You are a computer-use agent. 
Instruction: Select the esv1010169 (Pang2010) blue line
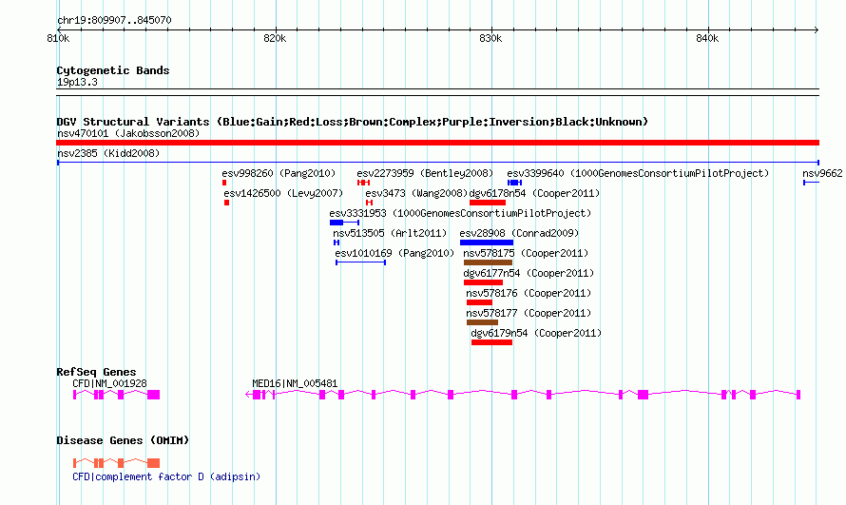360,262
